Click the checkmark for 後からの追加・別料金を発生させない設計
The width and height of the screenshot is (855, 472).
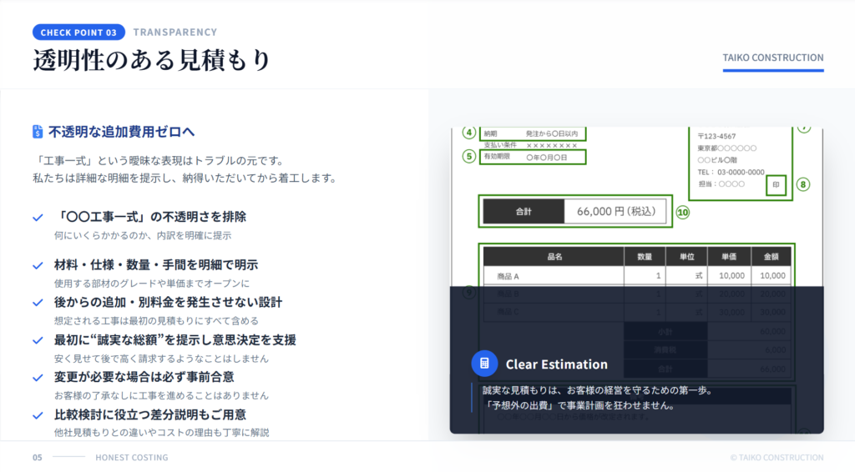(38, 302)
